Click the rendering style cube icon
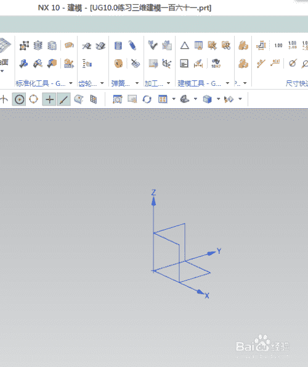This screenshot has height=367, width=308. (x=207, y=99)
